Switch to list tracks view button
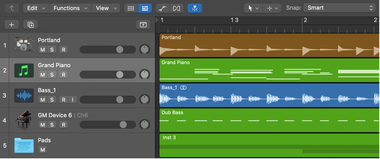The image size is (380, 159). (145, 8)
